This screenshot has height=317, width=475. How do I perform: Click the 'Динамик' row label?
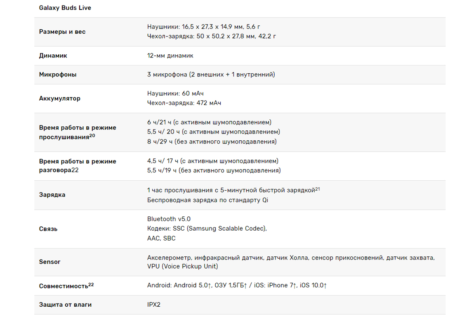(53, 56)
